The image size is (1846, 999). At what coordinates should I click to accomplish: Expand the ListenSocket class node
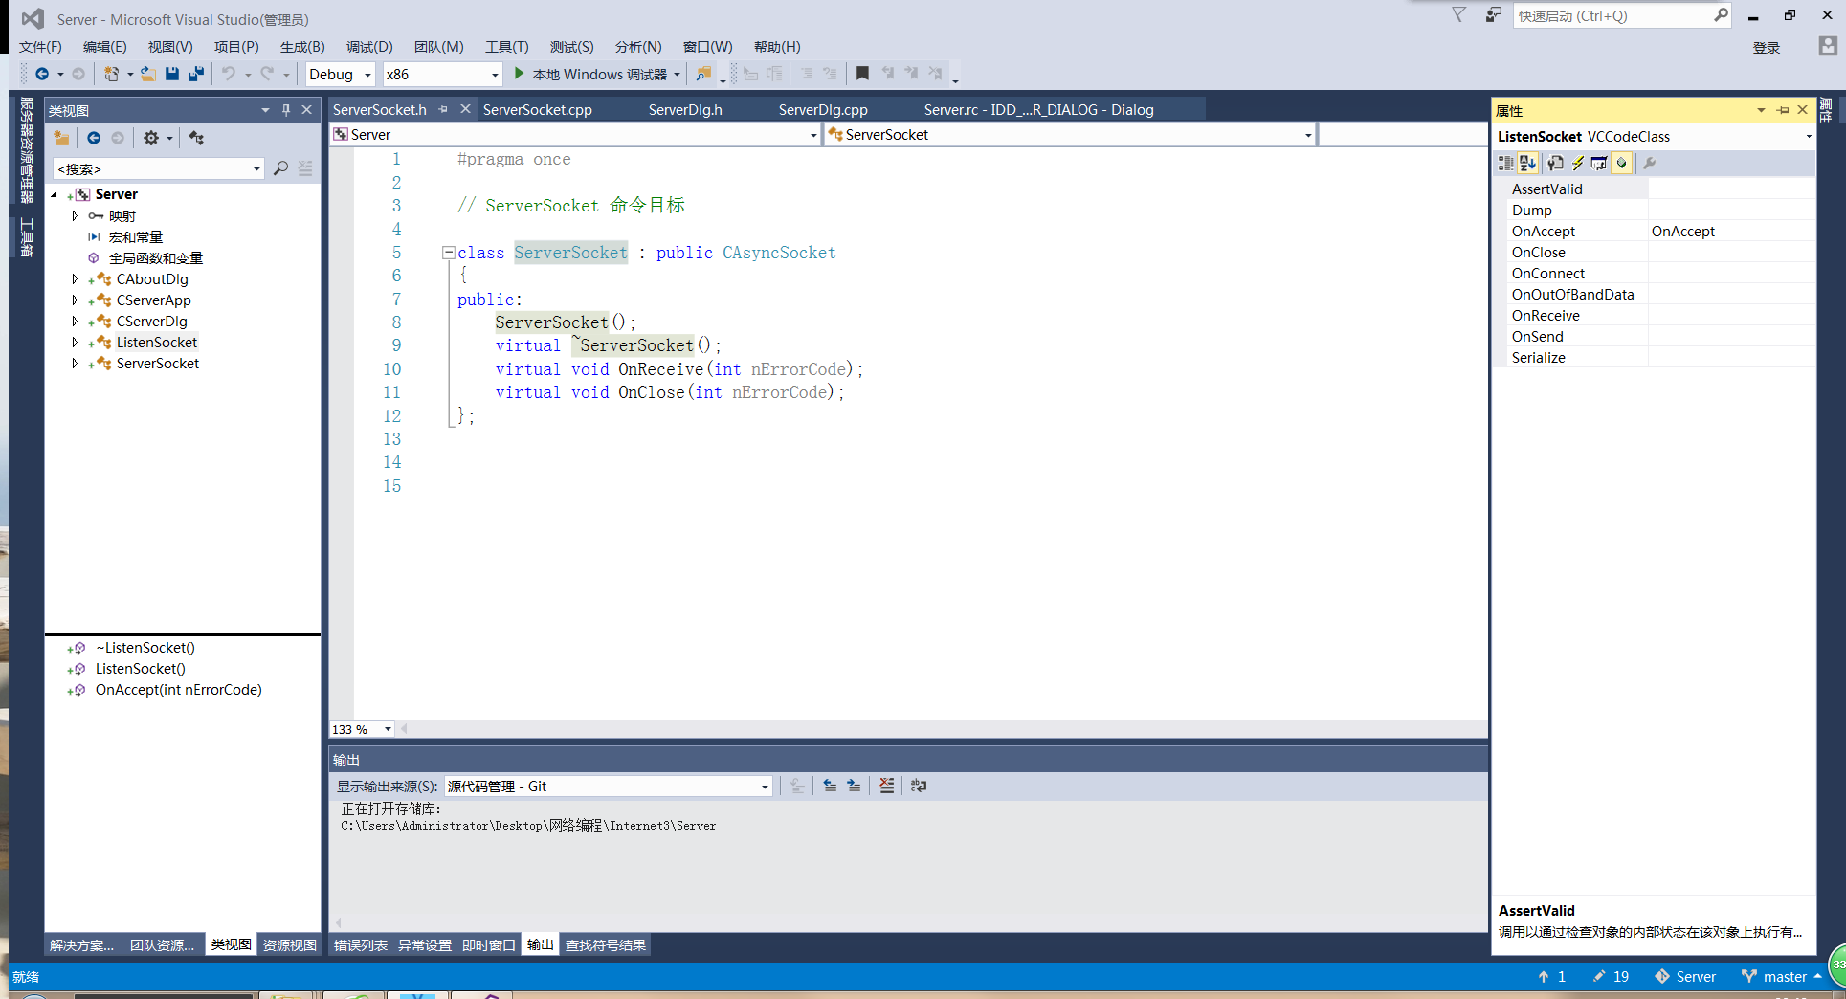76,342
